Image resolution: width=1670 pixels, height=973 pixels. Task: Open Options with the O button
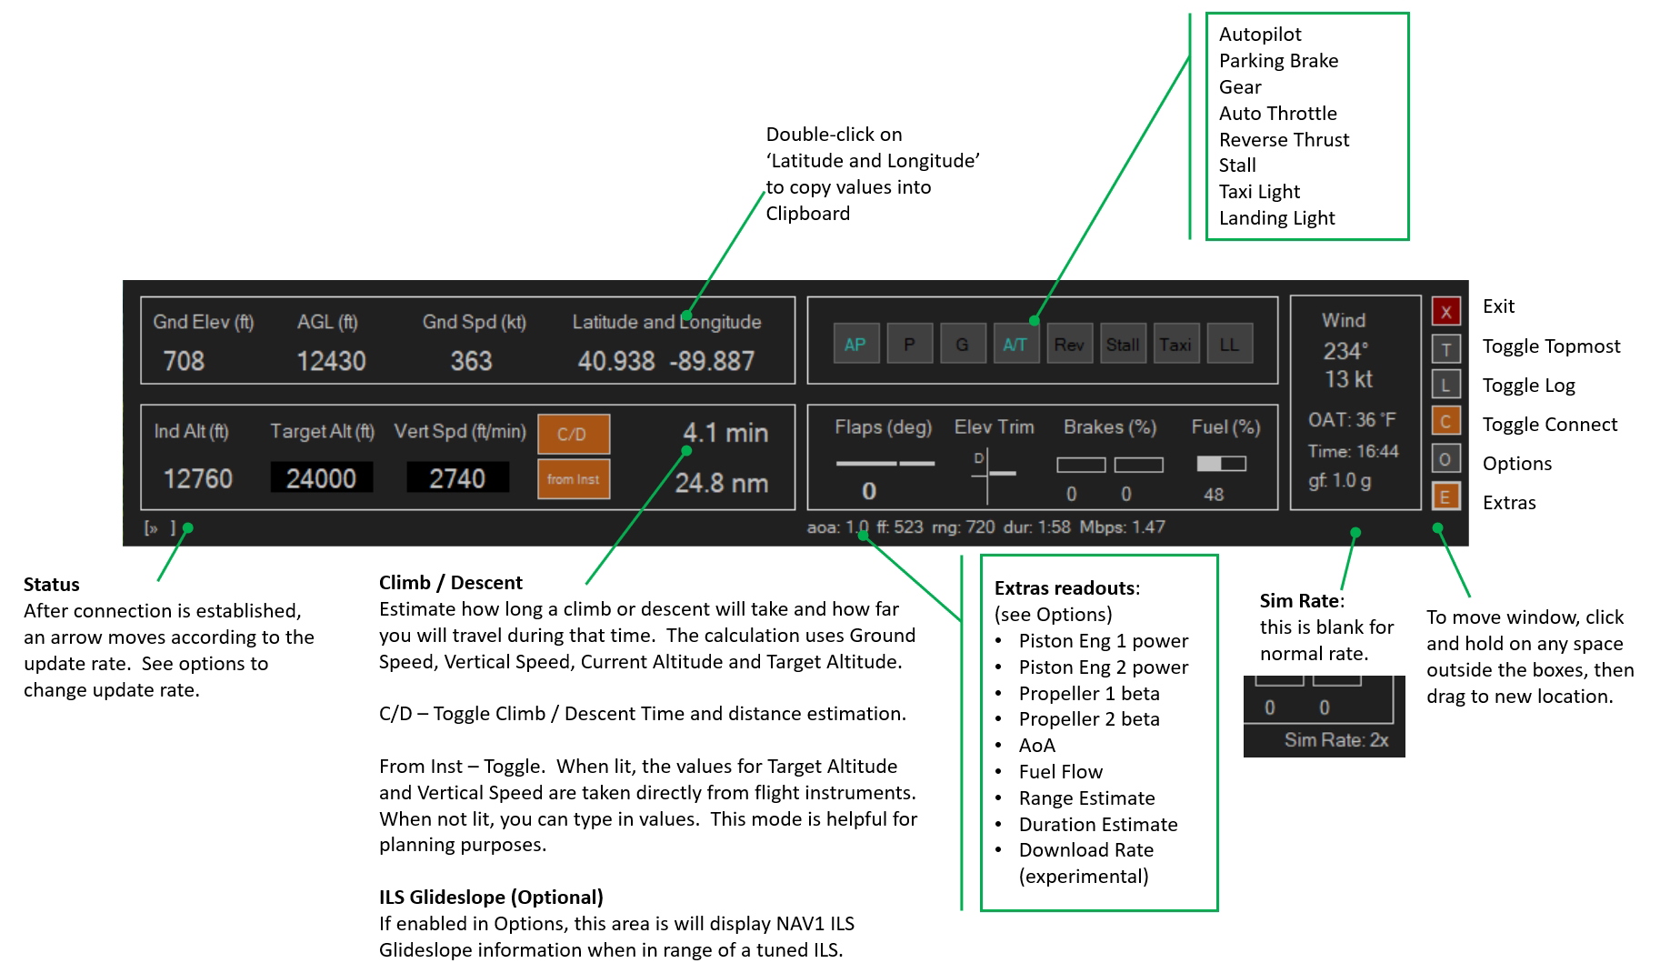coord(1445,458)
